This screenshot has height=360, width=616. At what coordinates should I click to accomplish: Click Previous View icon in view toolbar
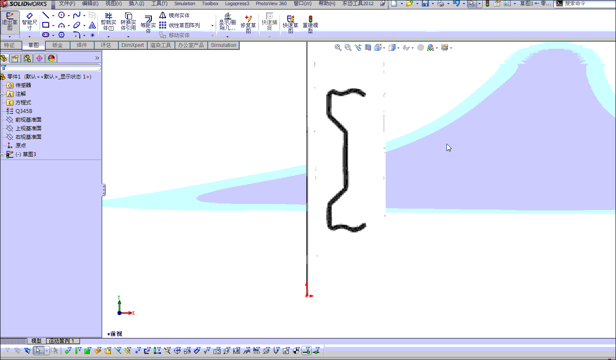coord(358,47)
